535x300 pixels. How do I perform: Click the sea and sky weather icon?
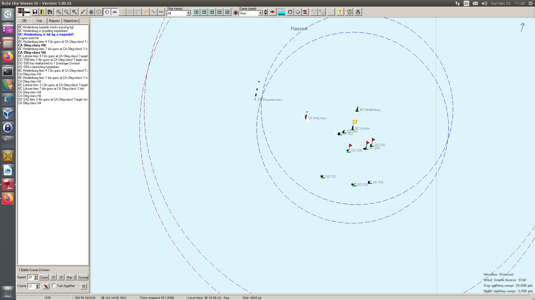282,12
